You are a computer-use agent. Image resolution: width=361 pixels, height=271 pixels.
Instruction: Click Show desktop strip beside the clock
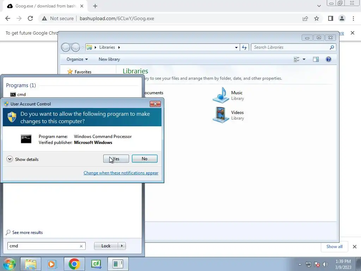click(x=359, y=264)
